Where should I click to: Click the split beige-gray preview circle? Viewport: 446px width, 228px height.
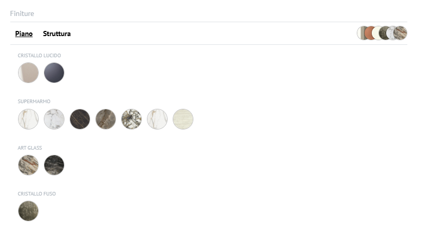point(362,33)
